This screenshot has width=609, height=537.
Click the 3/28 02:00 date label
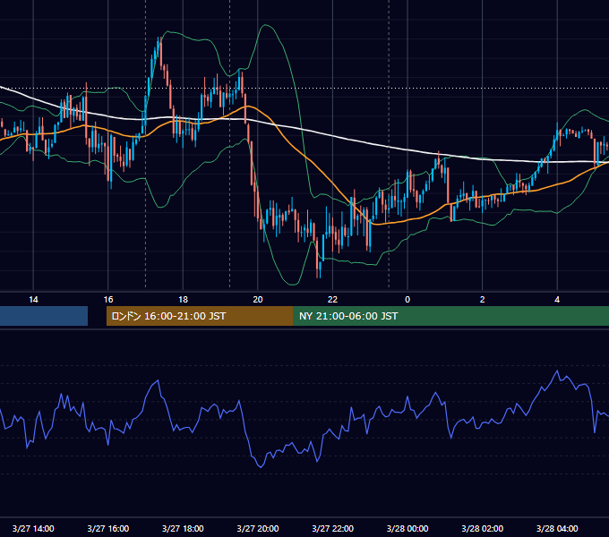[x=483, y=528]
